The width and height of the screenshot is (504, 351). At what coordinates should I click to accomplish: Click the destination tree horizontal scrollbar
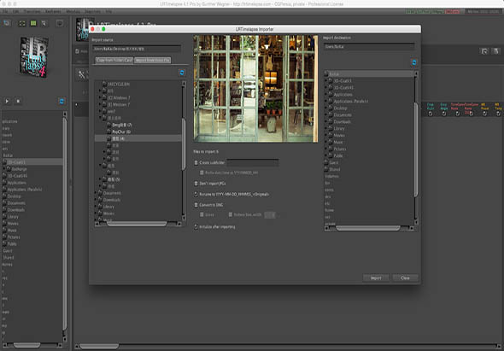(368, 228)
